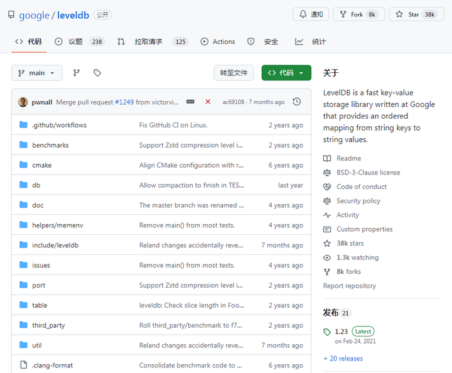Open the issues folder name

pos(41,265)
